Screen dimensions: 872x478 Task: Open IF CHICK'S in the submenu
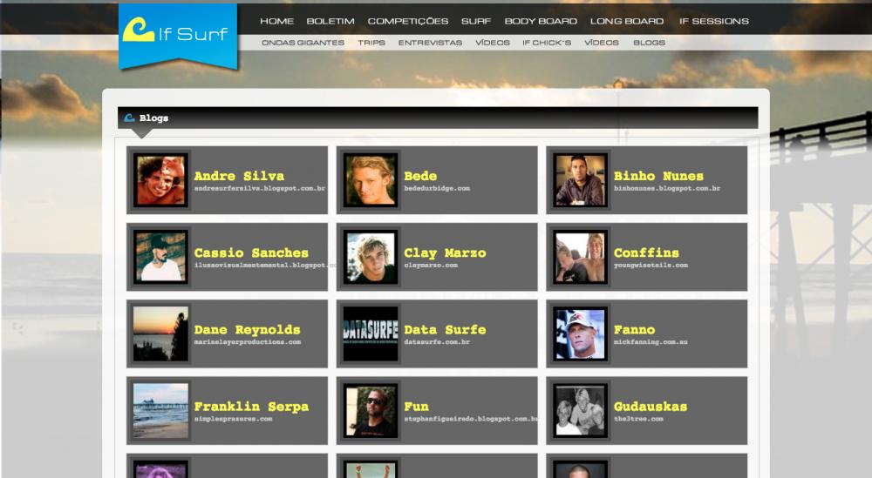tap(547, 43)
